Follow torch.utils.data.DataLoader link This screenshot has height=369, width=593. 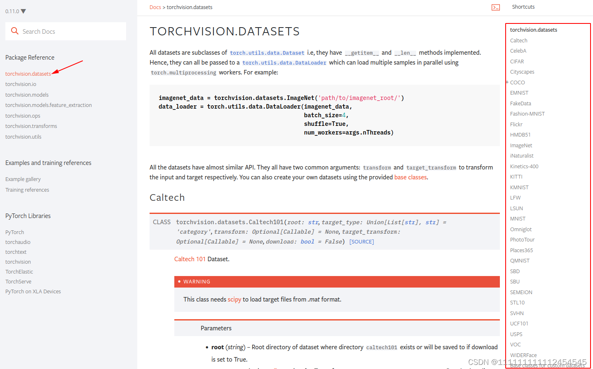point(284,63)
